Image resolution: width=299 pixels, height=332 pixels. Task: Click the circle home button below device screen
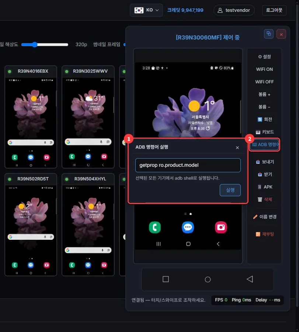click(208, 280)
